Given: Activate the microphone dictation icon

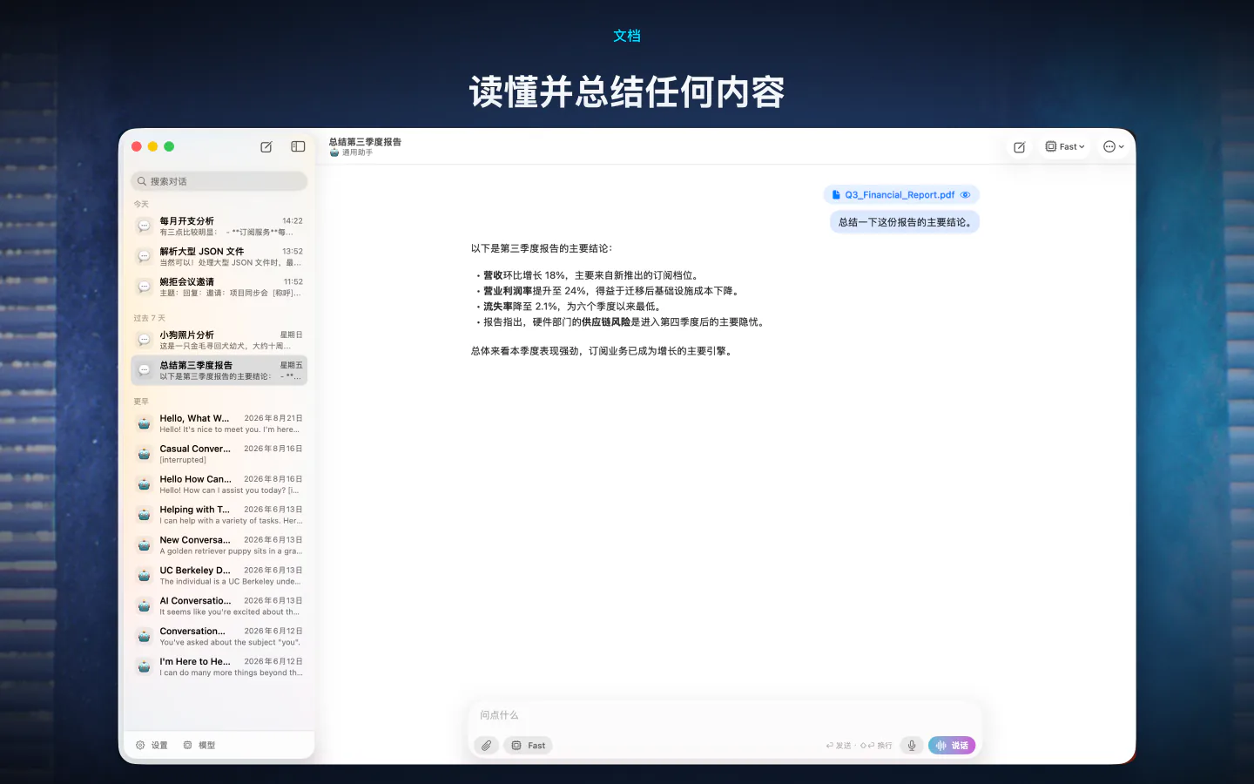Looking at the screenshot, I should point(912,746).
